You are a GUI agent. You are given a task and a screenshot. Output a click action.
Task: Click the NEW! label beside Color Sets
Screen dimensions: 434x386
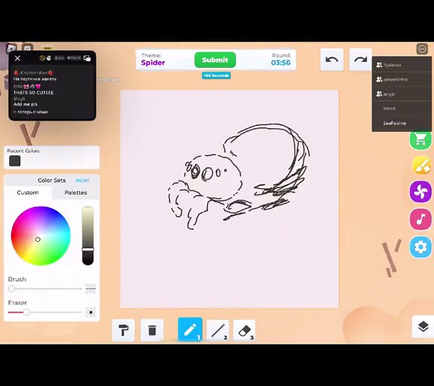82,180
